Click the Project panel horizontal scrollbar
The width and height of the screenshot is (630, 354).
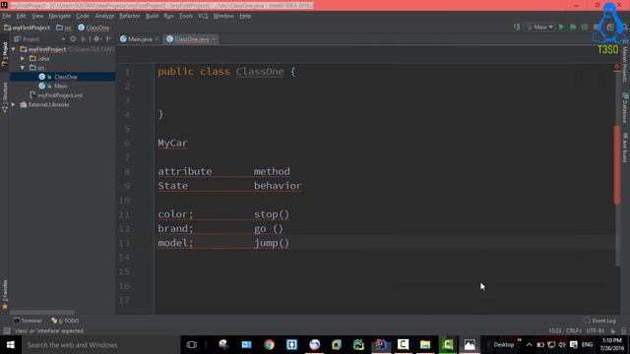coord(42,312)
